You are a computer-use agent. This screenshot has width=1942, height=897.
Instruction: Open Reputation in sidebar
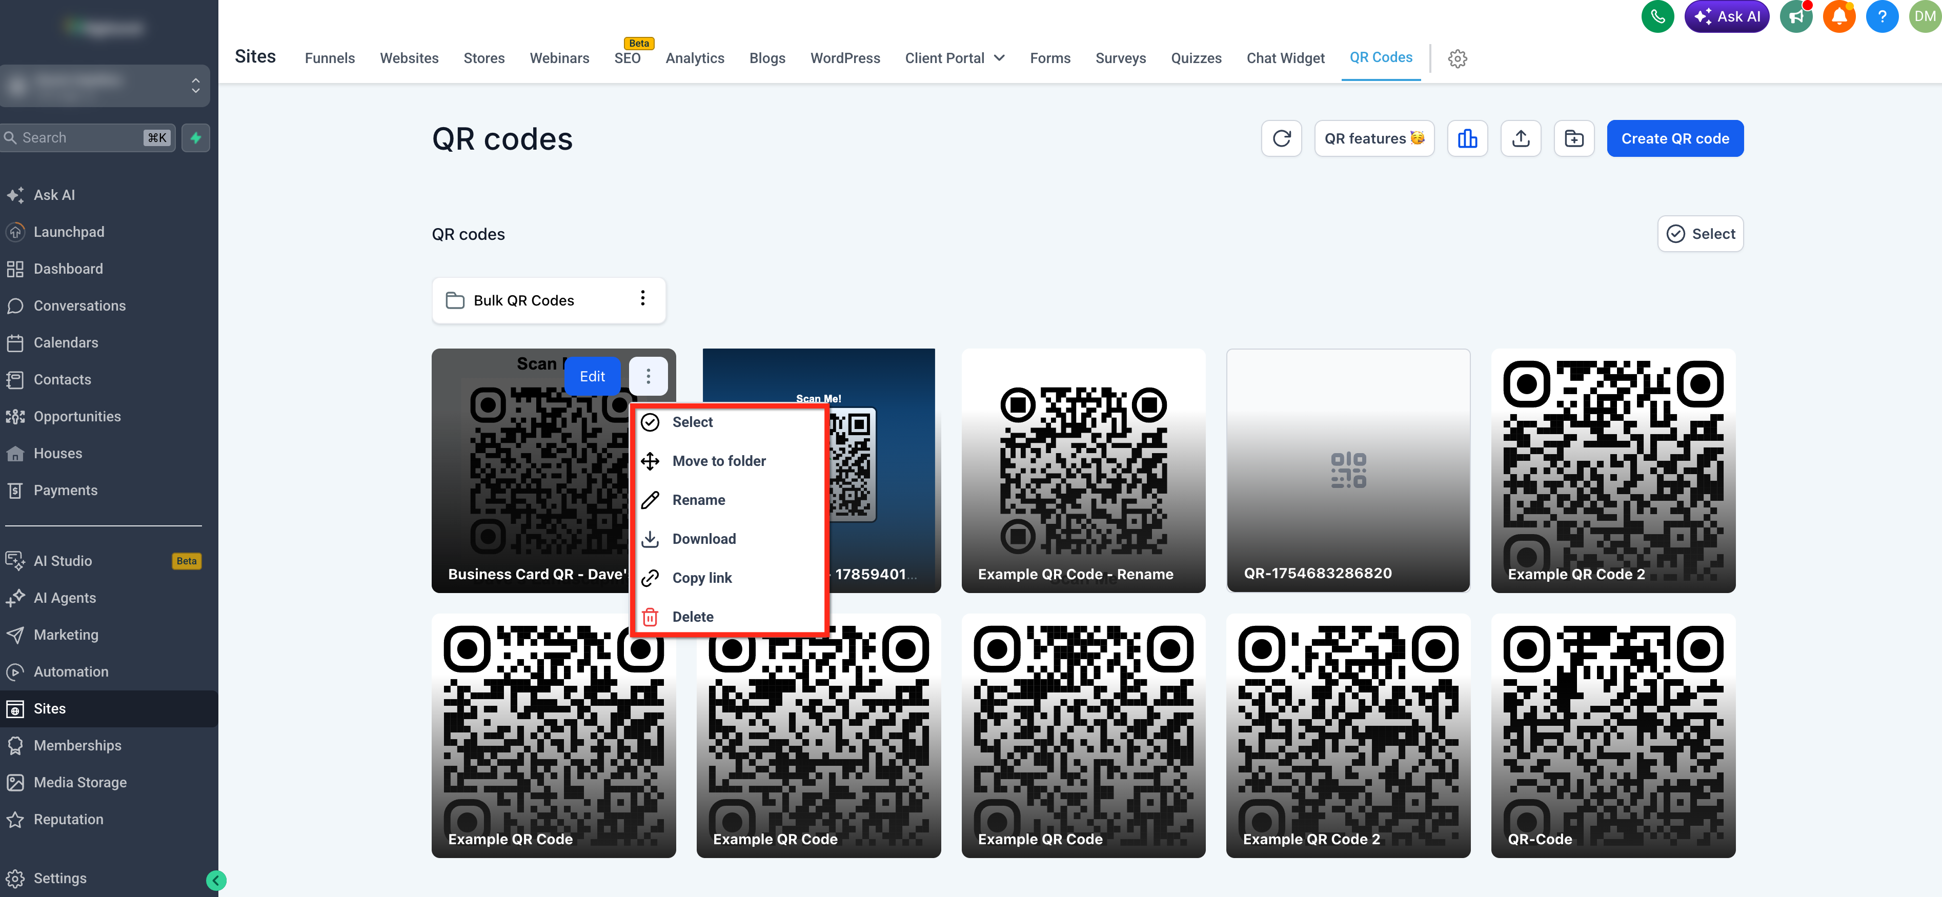69,820
